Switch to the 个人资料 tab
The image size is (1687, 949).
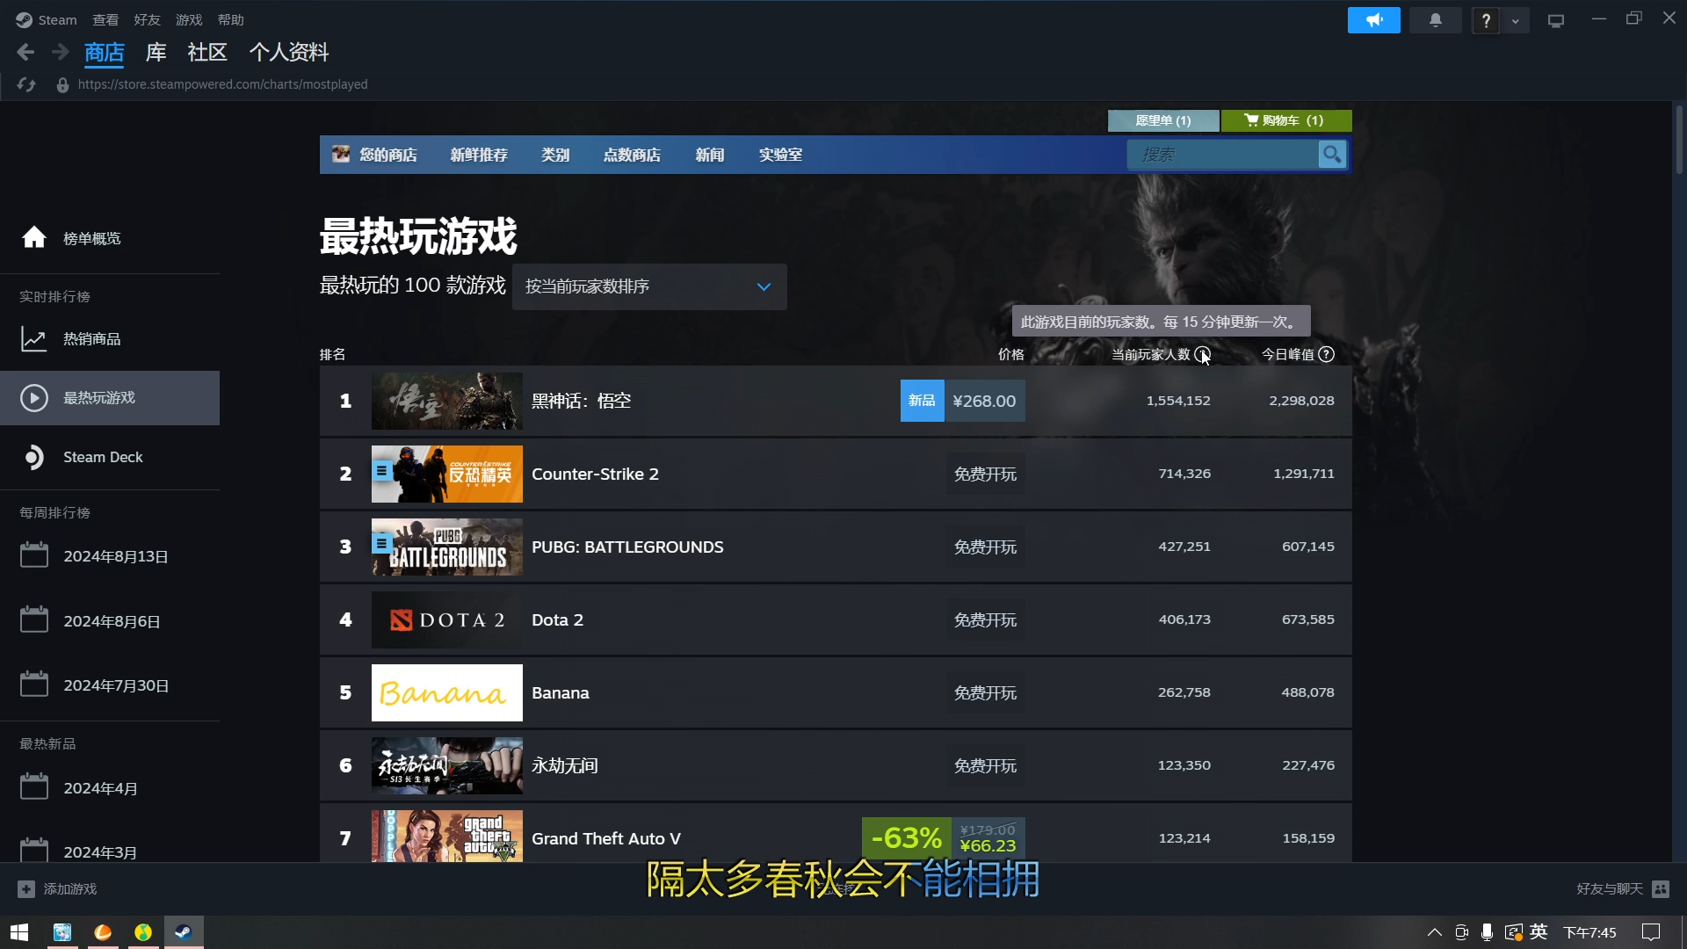[289, 53]
